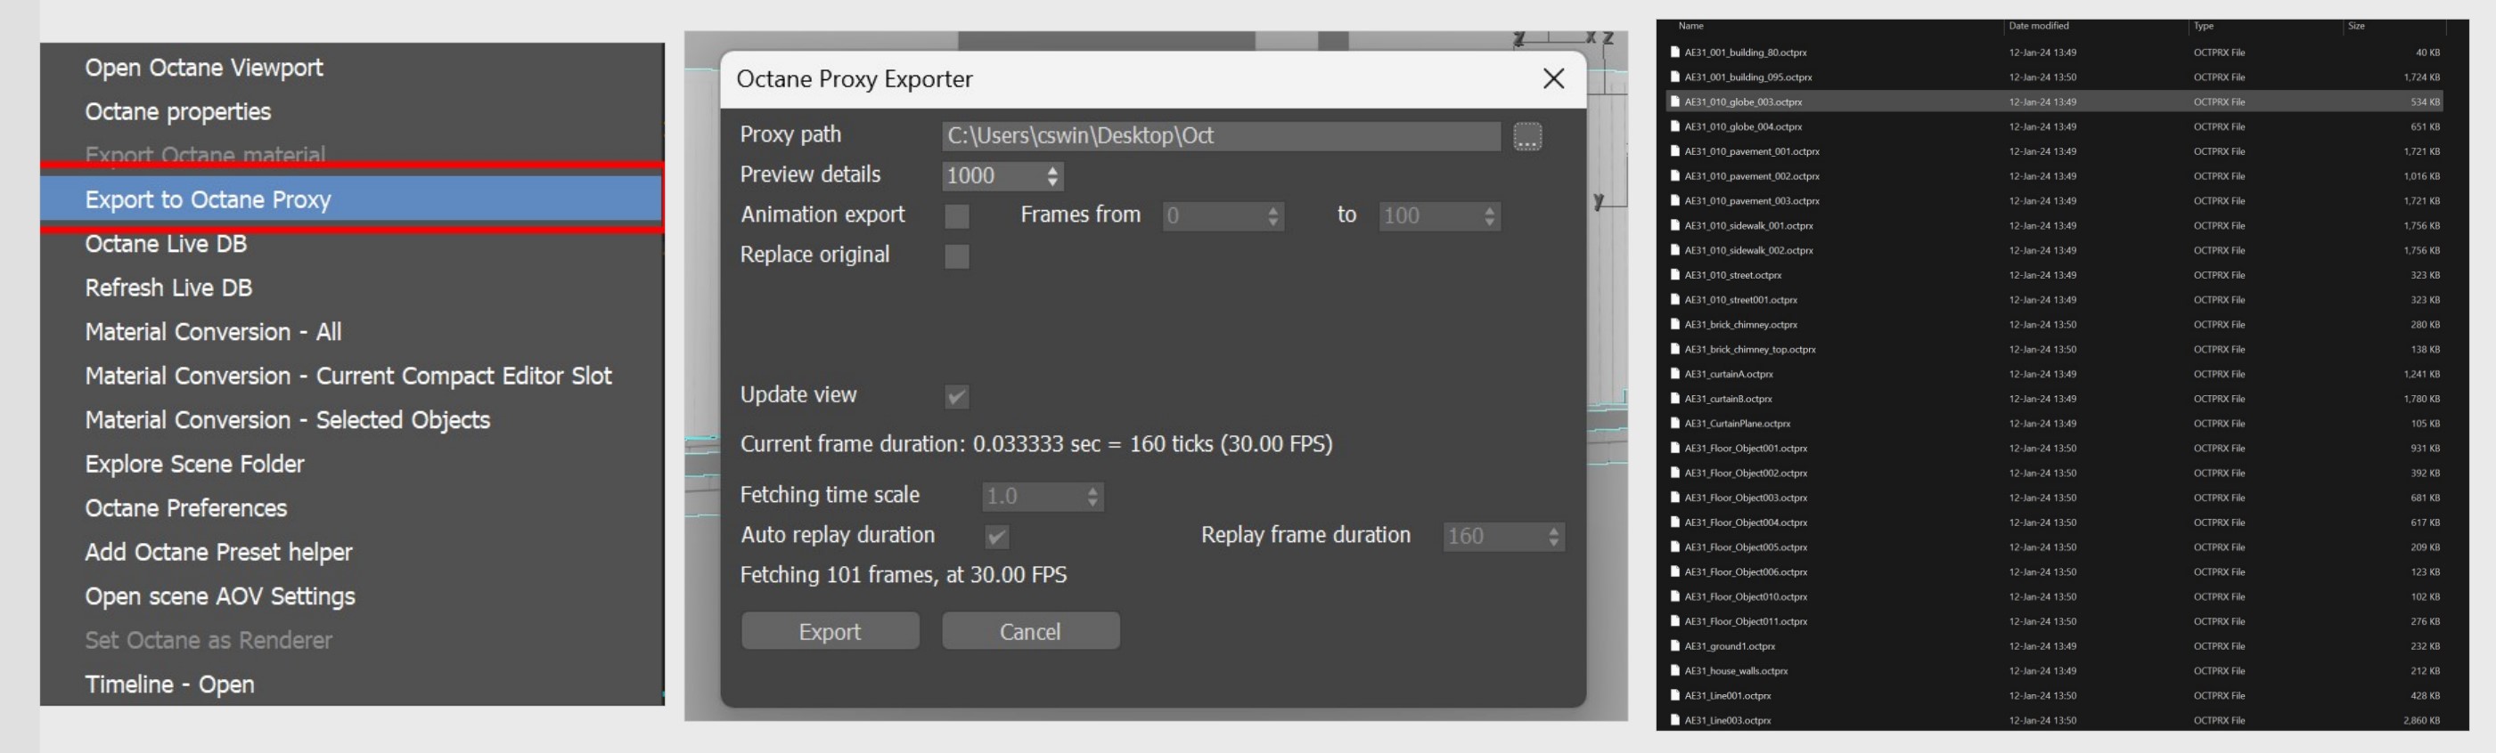Click the file icon of AE31_brick_chimney_top.octprx
This screenshot has width=2496, height=753.
point(1675,350)
